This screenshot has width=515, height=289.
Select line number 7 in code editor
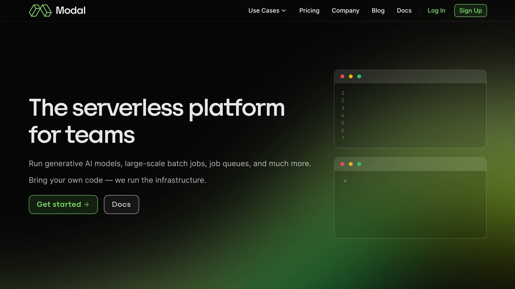(x=343, y=138)
